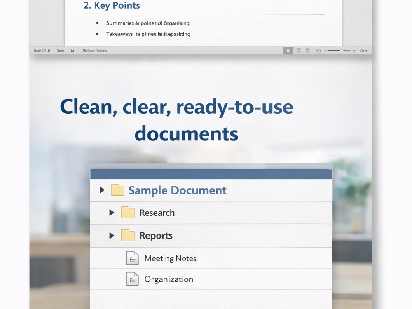The width and height of the screenshot is (412, 309).
Task: Select the Sample Document label
Action: pyautogui.click(x=177, y=190)
